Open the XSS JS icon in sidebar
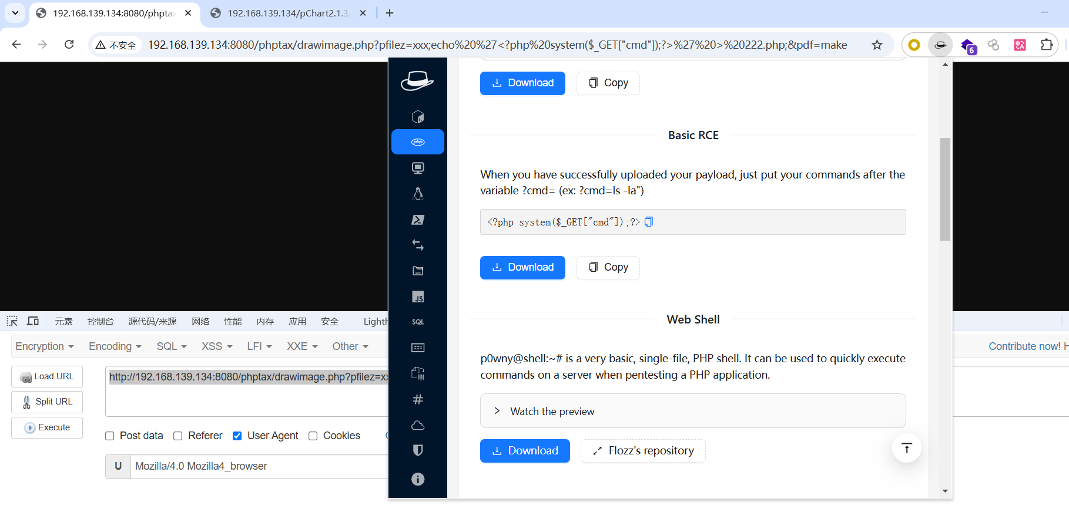The width and height of the screenshot is (1069, 509). pyautogui.click(x=418, y=296)
